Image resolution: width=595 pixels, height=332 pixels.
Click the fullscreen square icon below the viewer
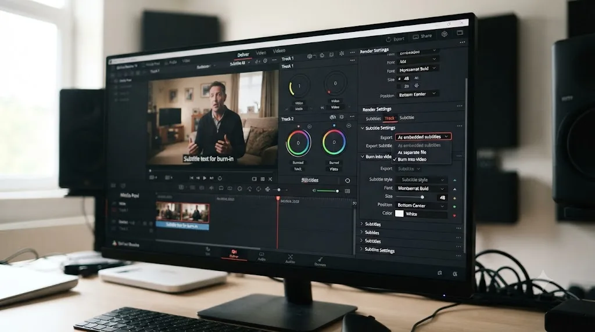(x=255, y=179)
